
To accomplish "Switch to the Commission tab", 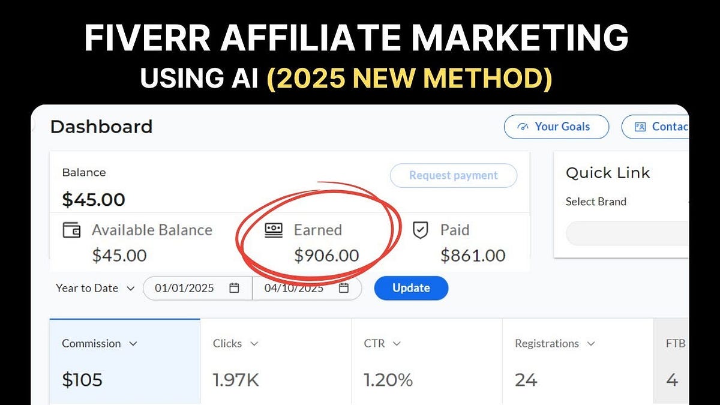I will (124, 360).
